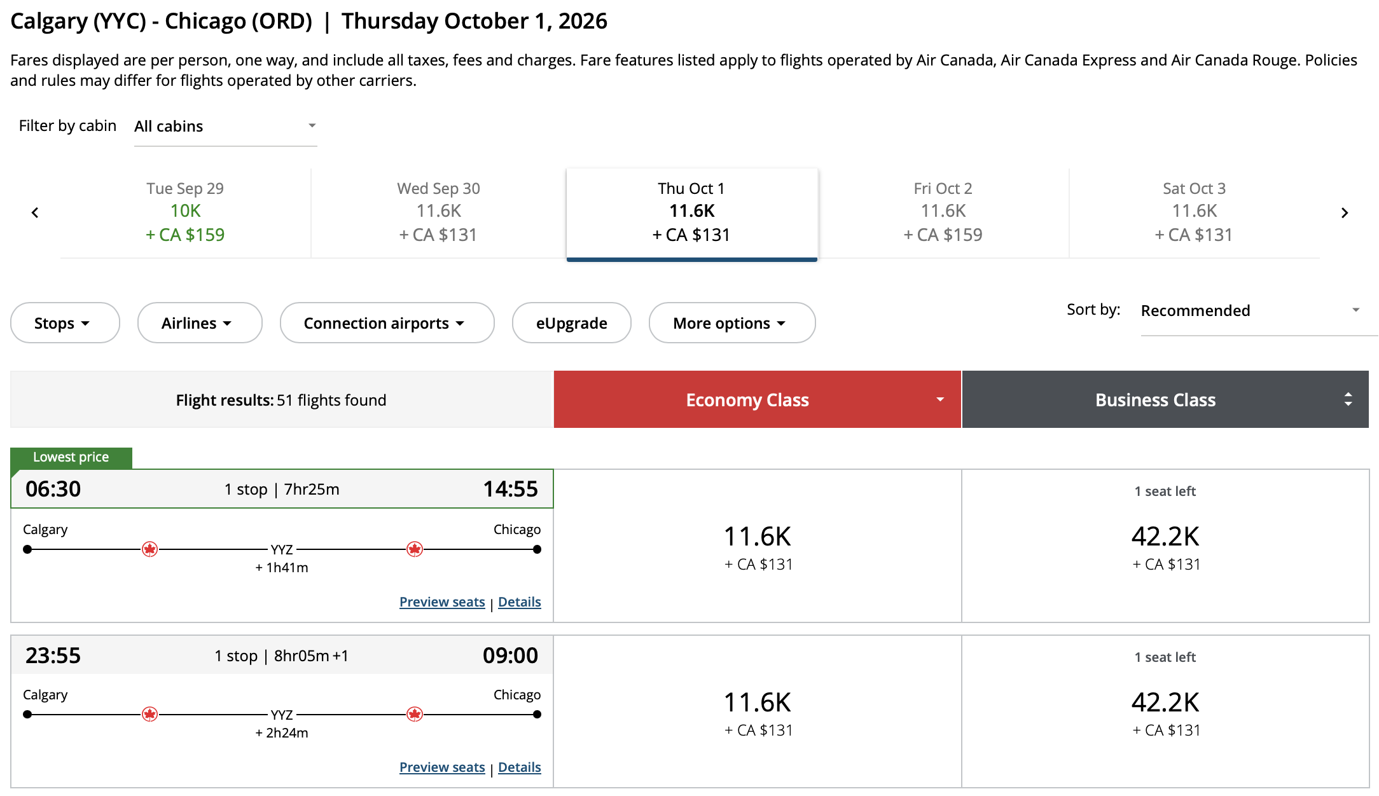The height and width of the screenshot is (796, 1379).
Task: Toggle the eUpgrade filter button
Action: pos(571,323)
